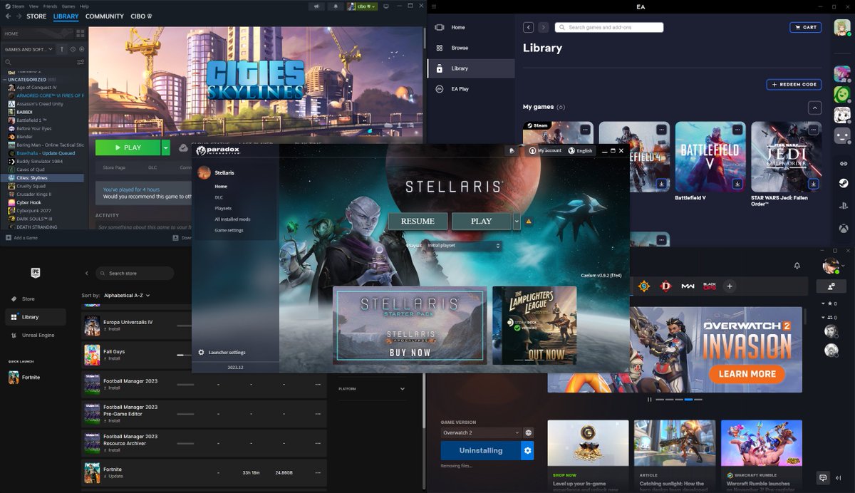Open Steam Store tab
This screenshot has width=855, height=493.
[36, 16]
